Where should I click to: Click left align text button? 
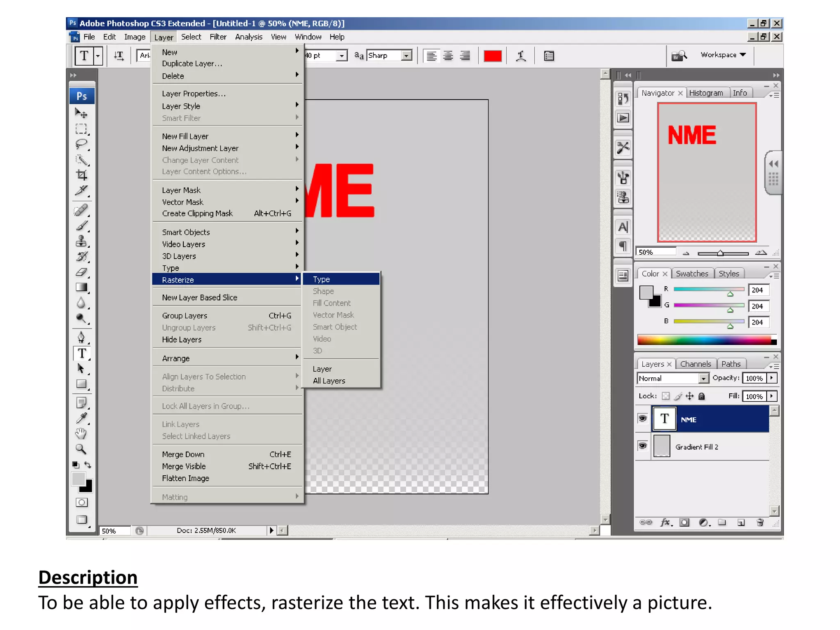(431, 56)
